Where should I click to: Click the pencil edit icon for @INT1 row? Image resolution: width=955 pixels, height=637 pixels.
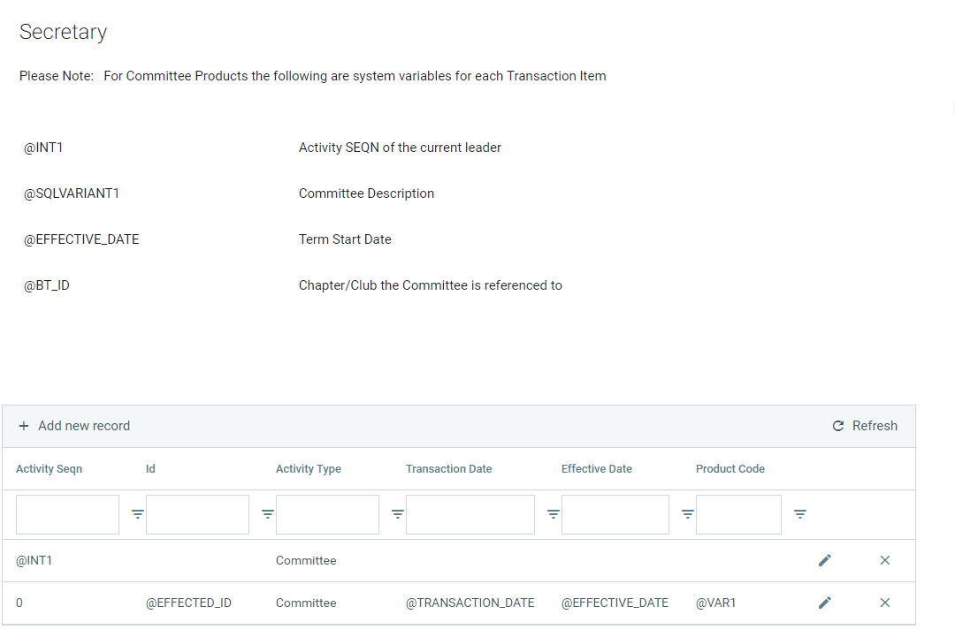pos(824,560)
